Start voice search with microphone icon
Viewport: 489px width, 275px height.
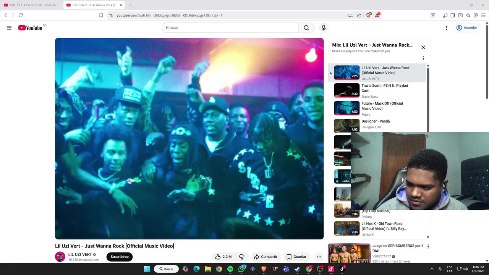pos(324,27)
